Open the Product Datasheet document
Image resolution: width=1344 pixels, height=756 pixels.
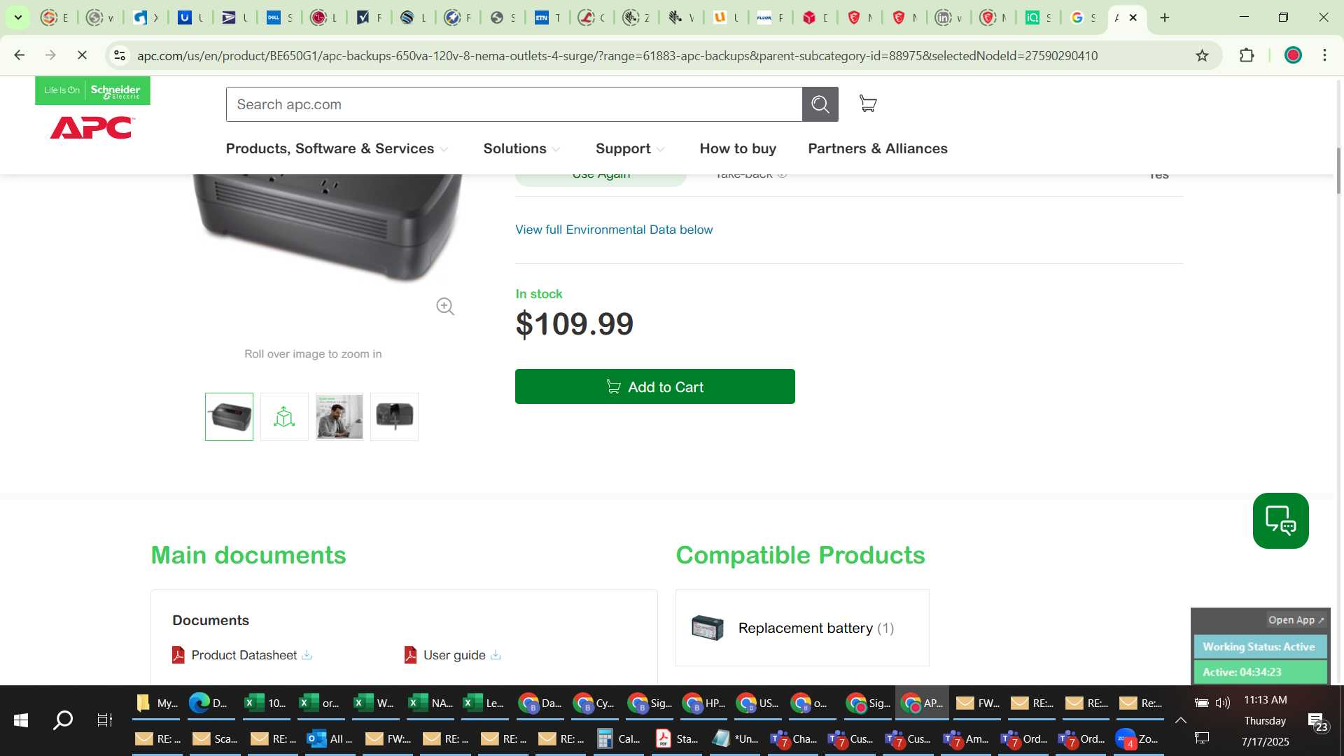(x=244, y=655)
